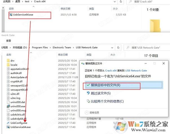Image resolution: width=170 pixels, height=134 pixels.
Task: Navigate to Program Files breadcrumb
Action: click(40, 48)
